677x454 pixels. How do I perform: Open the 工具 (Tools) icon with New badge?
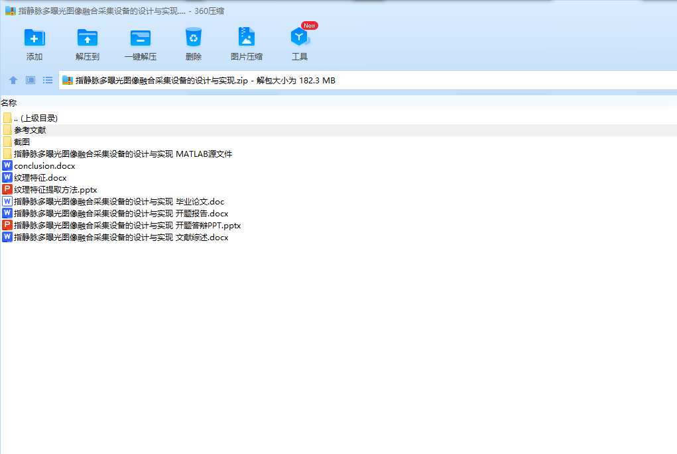tap(301, 36)
